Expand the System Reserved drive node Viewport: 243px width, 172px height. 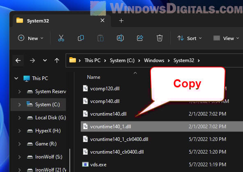(19, 92)
